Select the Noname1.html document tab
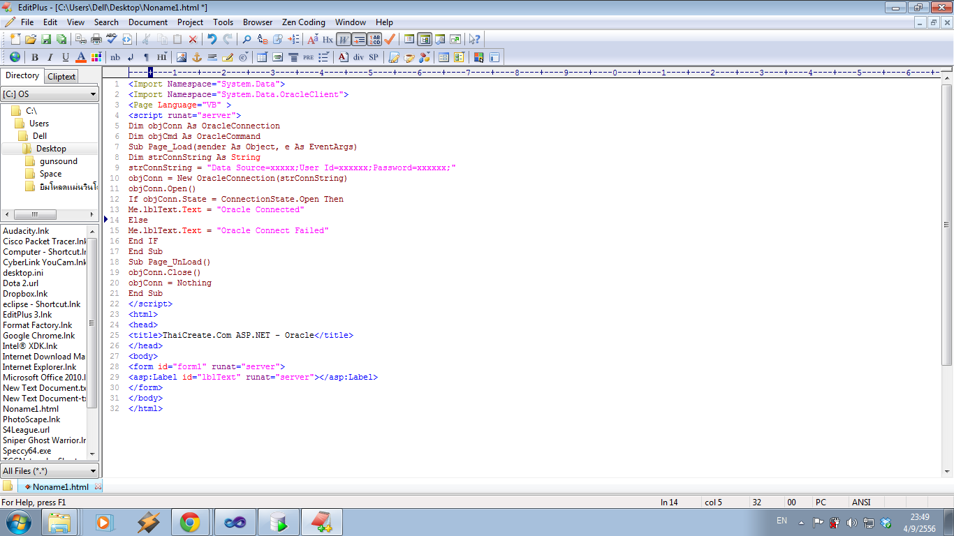This screenshot has width=954, height=536. [61, 487]
